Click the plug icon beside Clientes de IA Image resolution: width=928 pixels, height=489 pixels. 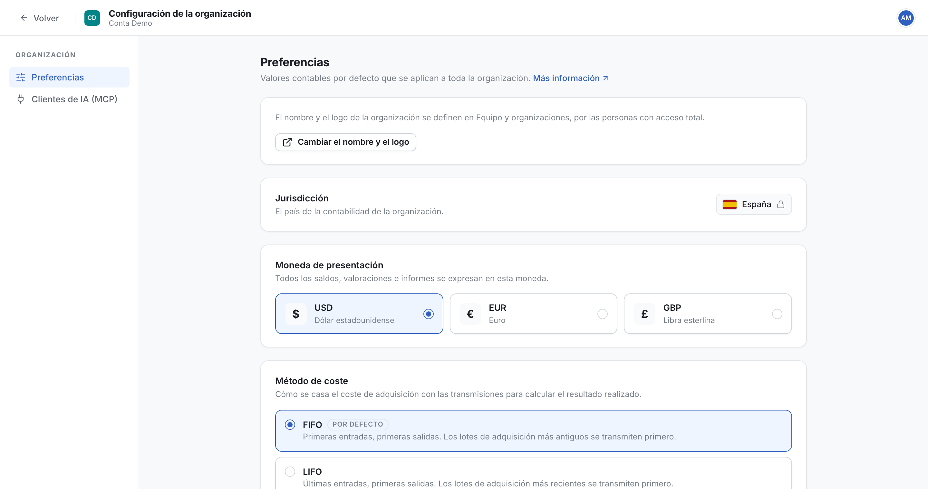tap(21, 99)
